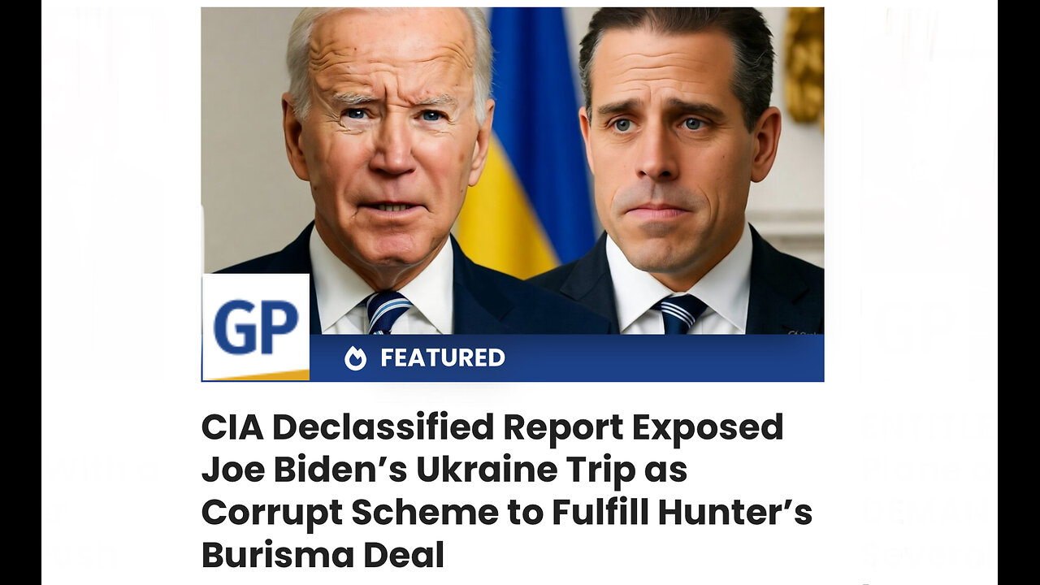Image resolution: width=1040 pixels, height=585 pixels.
Task: Click the "Burisma Deal" headline line
Action: pos(323,555)
